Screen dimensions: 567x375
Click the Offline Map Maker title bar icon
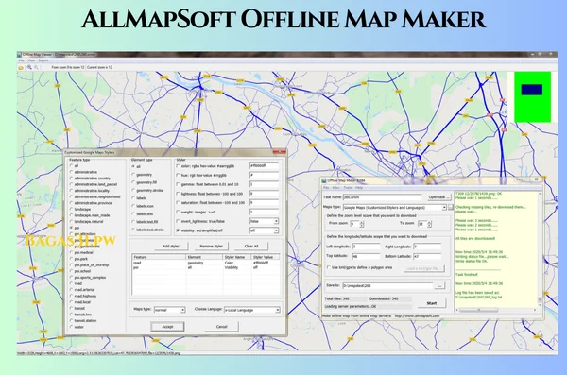pyautogui.click(x=324, y=180)
